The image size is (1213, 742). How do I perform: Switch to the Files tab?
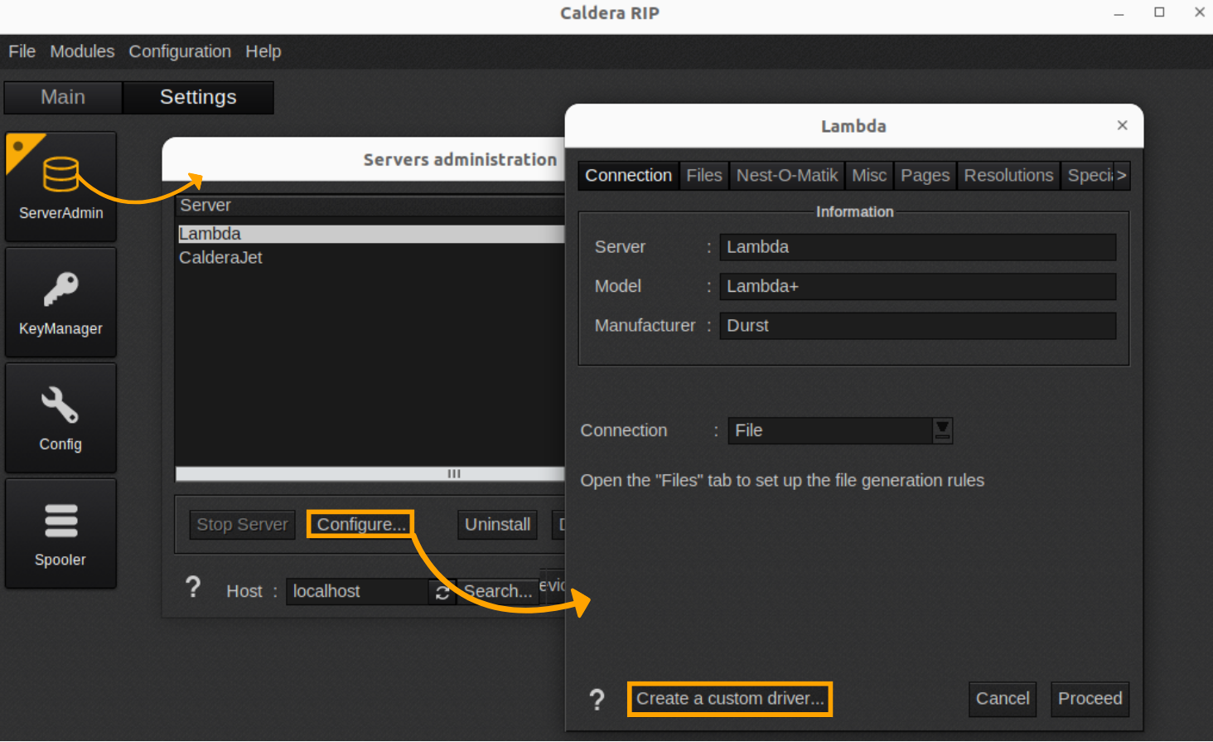pyautogui.click(x=703, y=176)
